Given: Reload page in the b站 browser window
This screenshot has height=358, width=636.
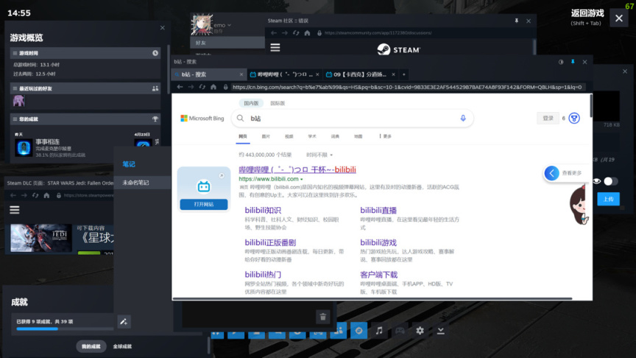Looking at the screenshot, I should 202,87.
